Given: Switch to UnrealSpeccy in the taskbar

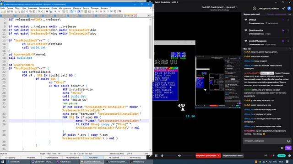Looking at the screenshot, I should click(141, 162).
